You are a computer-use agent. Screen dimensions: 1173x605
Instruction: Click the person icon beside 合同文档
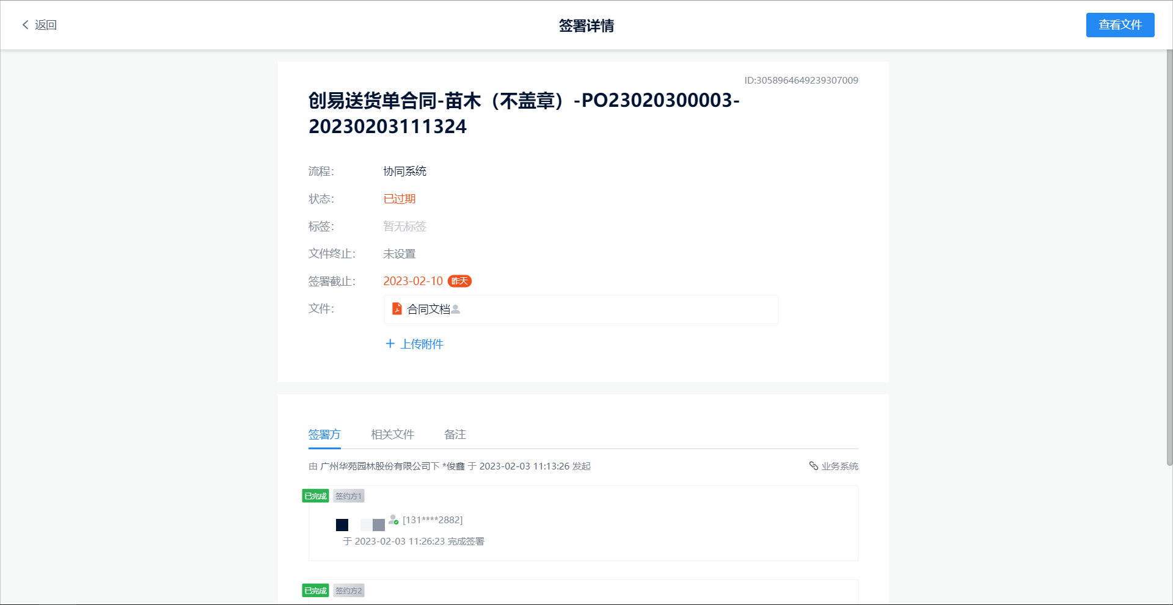[456, 309]
